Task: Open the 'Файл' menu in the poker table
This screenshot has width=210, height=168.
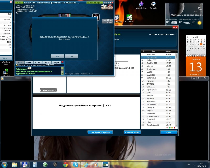Action: click(19, 2)
